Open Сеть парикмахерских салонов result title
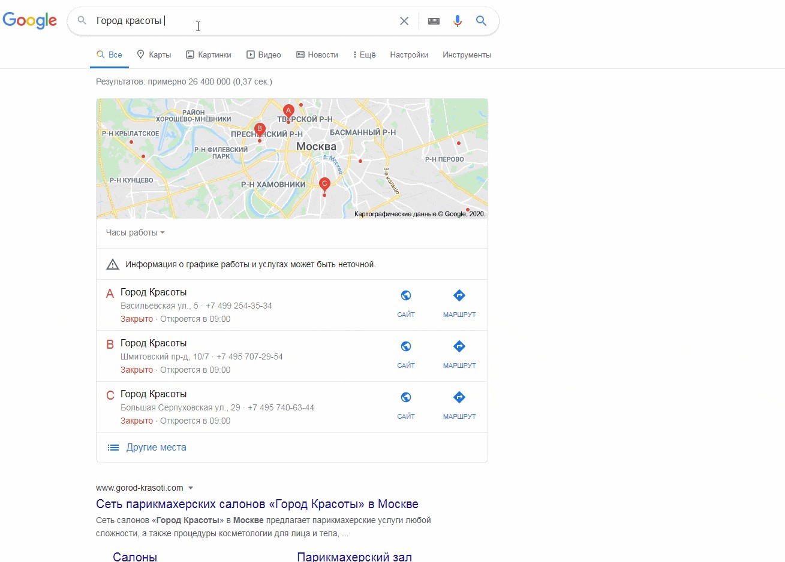 click(x=257, y=504)
